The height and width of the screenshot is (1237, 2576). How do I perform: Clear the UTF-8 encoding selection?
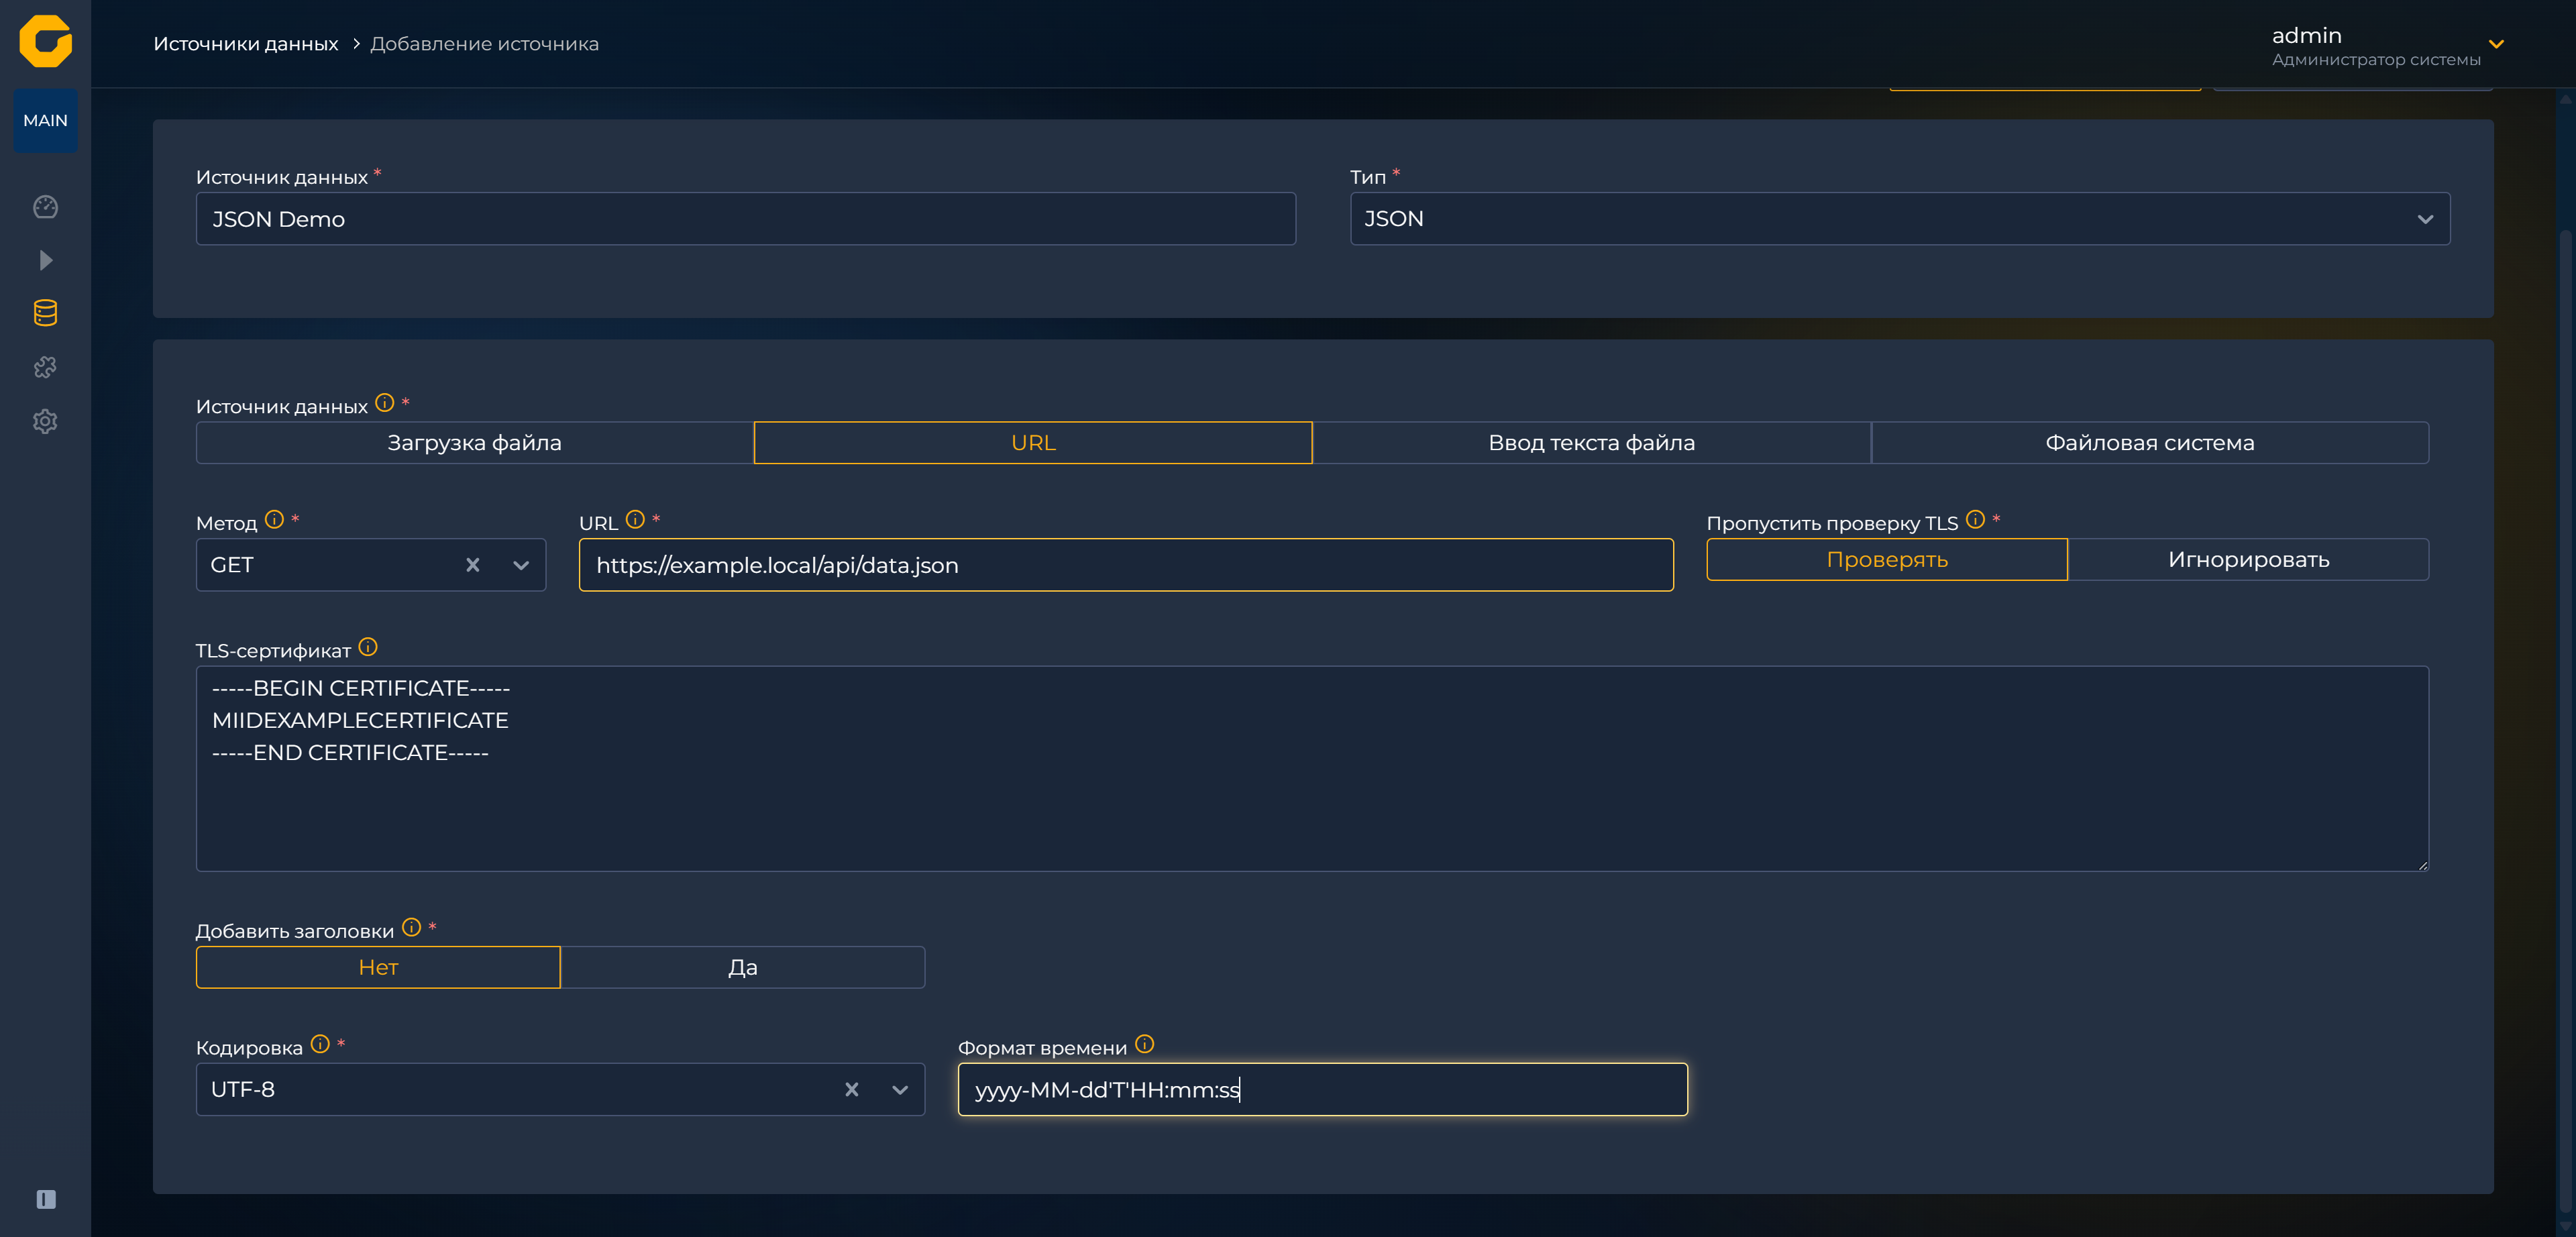pos(852,1089)
